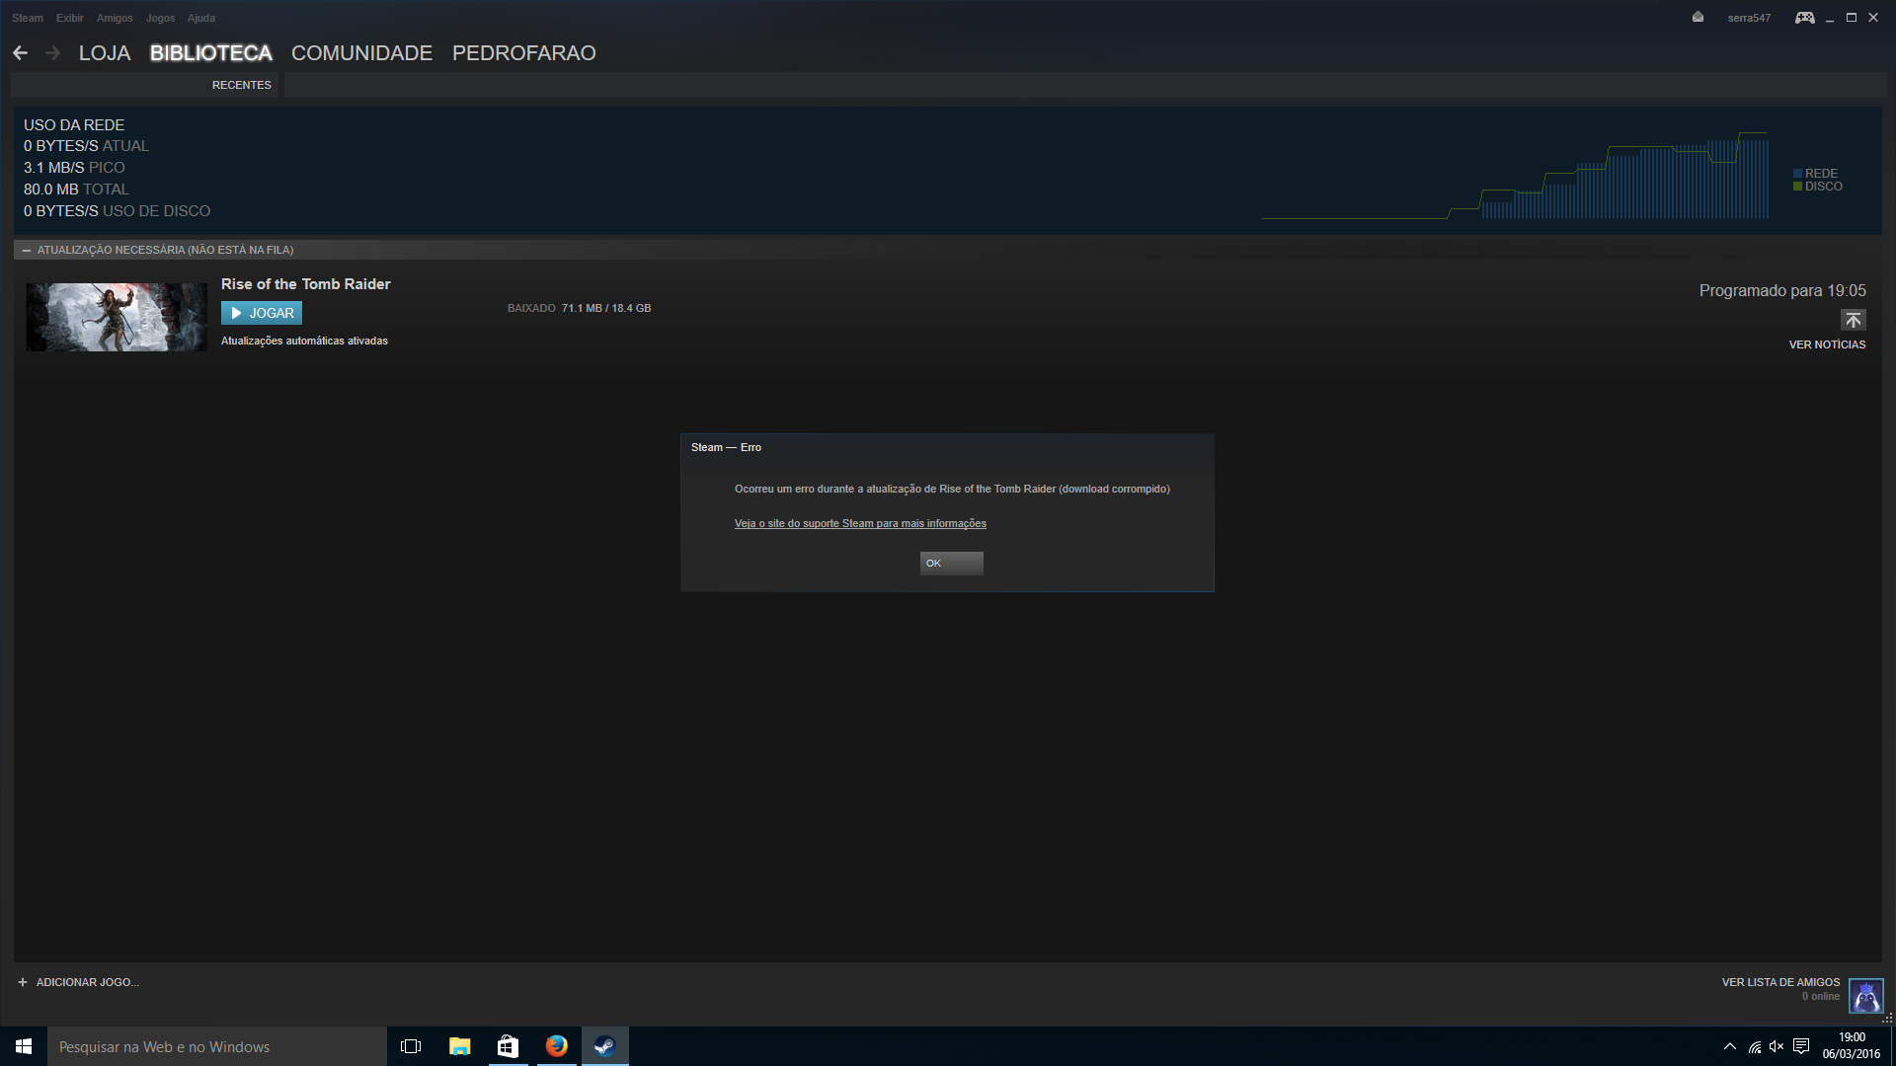1896x1066 pixels.
Task: Click the 0 online friends count
Action: tap(1820, 996)
